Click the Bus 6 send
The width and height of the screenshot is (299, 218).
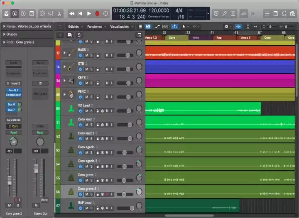tap(11, 105)
